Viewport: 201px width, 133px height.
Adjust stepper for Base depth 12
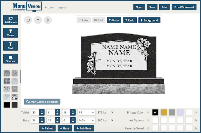coord(58,120)
